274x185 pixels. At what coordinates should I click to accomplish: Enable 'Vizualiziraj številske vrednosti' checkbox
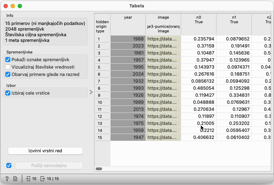click(8, 67)
